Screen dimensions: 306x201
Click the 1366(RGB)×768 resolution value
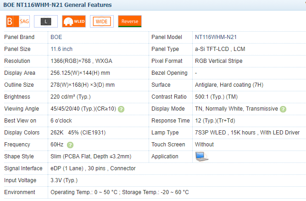coord(71,61)
